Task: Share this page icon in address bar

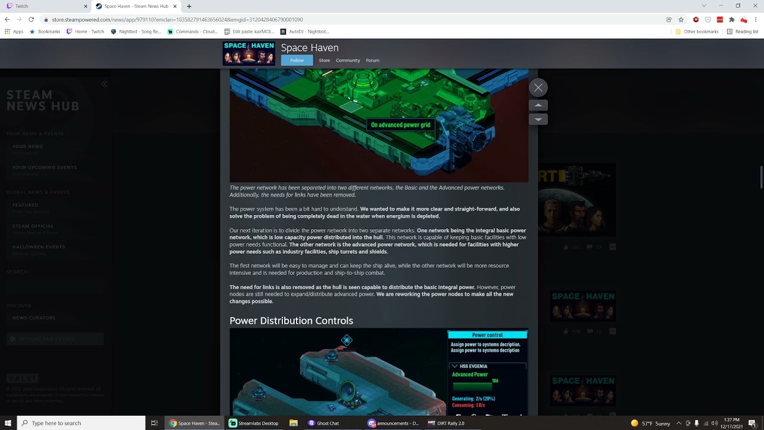Action: (x=669, y=19)
